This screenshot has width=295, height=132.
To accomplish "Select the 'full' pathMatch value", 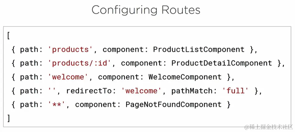I will click(236, 91).
